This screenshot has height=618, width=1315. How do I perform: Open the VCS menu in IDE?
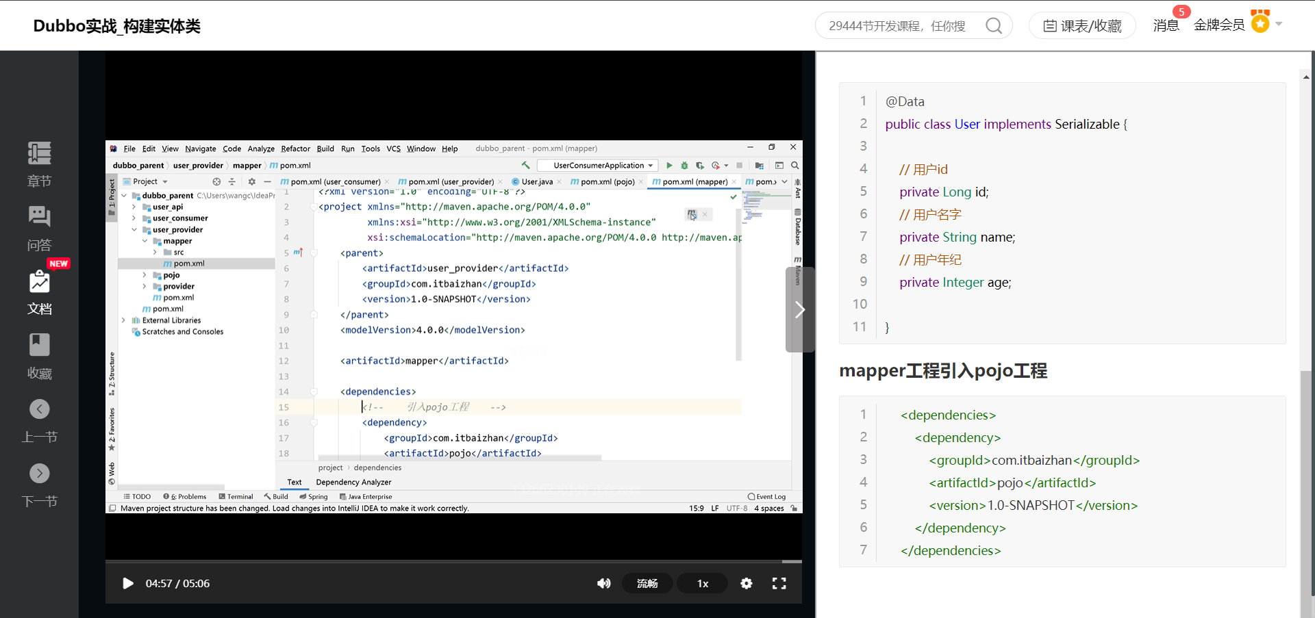pyautogui.click(x=393, y=149)
